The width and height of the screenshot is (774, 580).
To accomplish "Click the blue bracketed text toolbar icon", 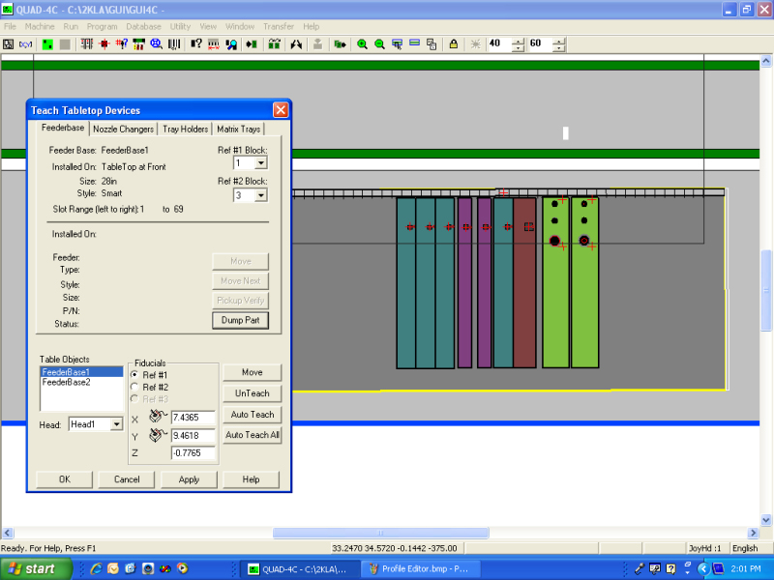I will coord(26,44).
